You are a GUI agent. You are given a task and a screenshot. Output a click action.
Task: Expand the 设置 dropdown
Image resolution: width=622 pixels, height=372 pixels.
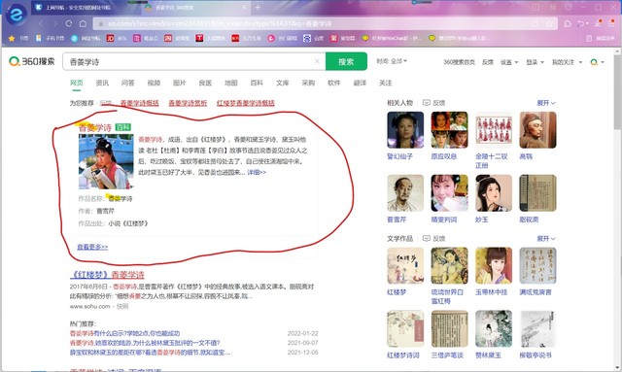(x=509, y=62)
